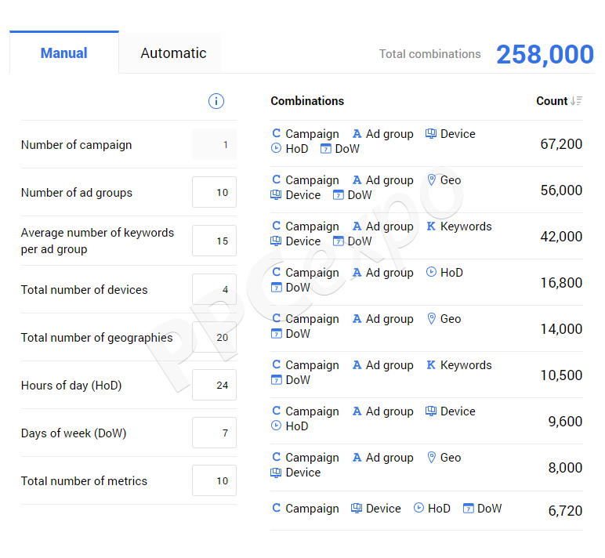Click Device icon in the 67,200 row
The height and width of the screenshot is (558, 605).
point(431,133)
